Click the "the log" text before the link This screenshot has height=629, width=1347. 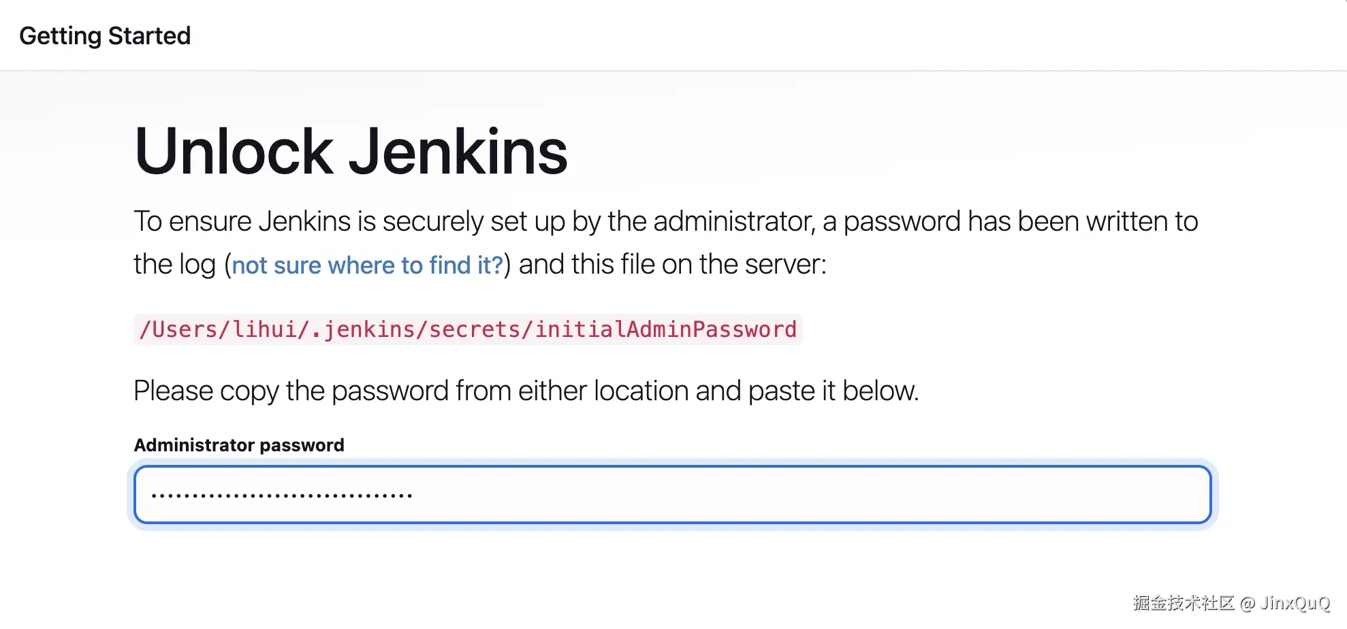(174, 264)
